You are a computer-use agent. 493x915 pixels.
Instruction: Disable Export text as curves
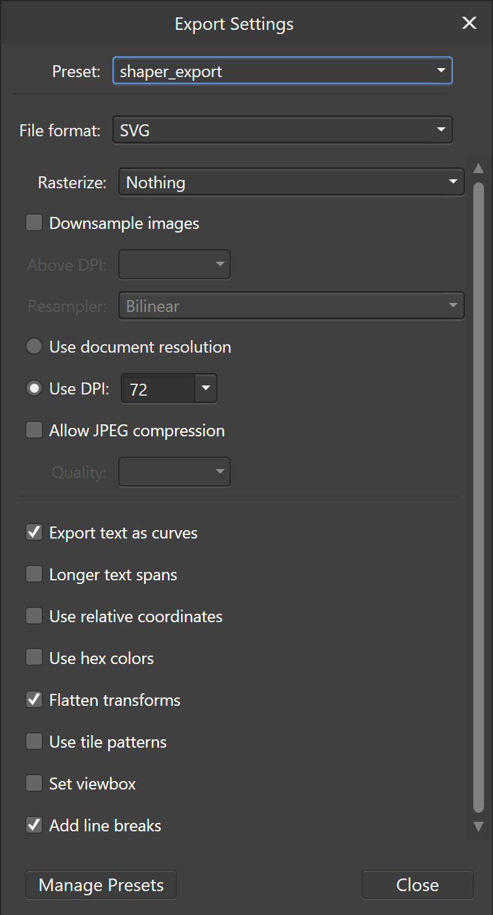[x=34, y=532]
